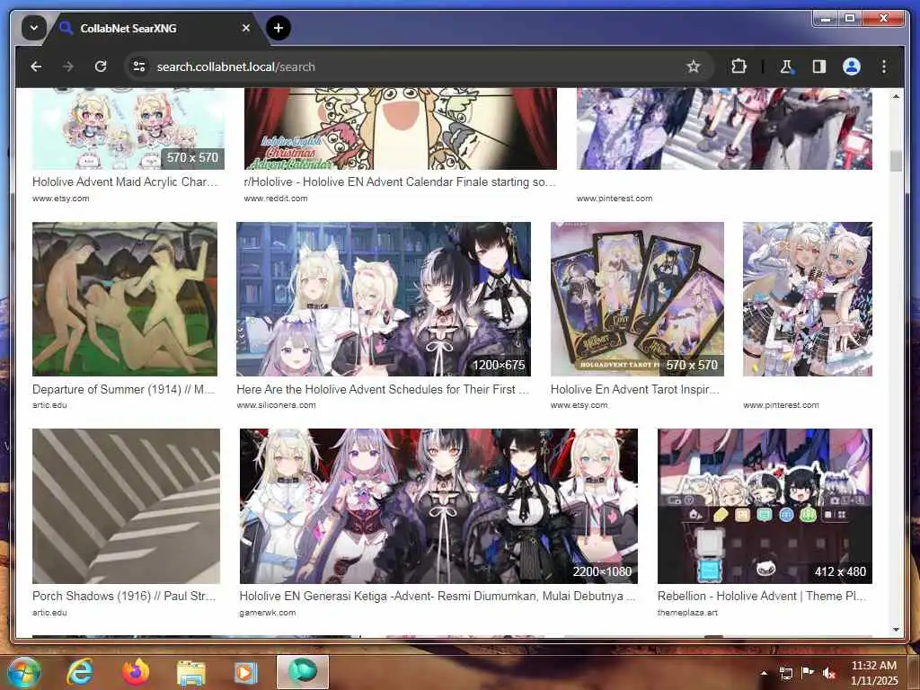This screenshot has width=920, height=690.
Task: Open Hololive Advent Schedules siliconera result title
Action: [x=383, y=389]
